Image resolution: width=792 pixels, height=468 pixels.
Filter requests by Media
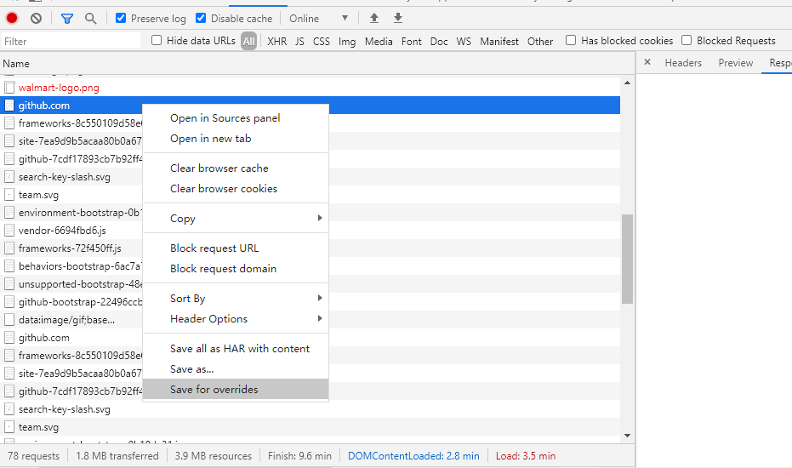coord(379,42)
